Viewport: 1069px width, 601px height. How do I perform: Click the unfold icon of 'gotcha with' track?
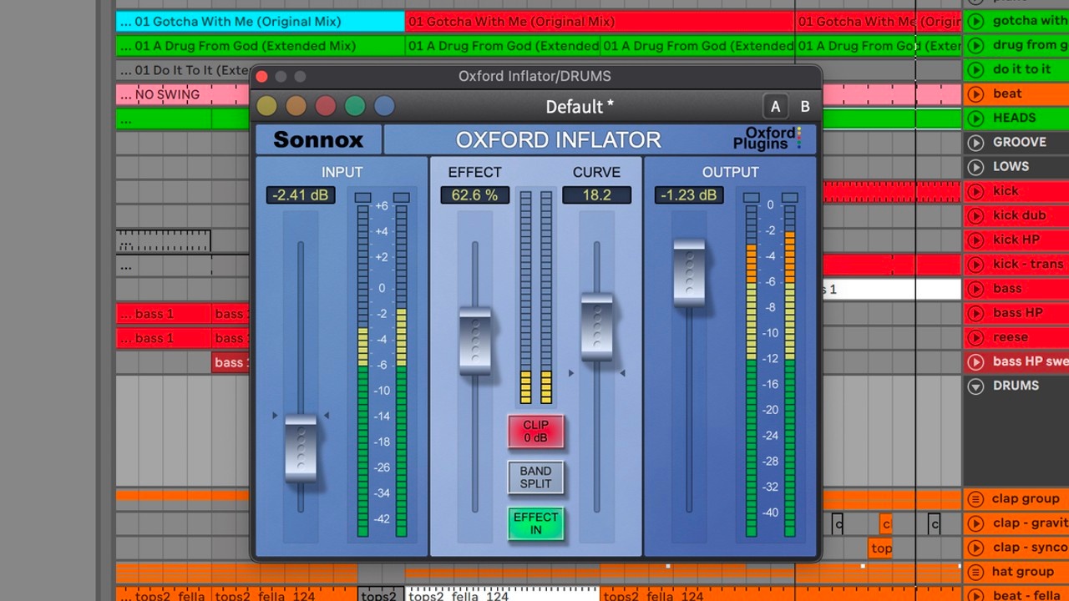pos(975,21)
